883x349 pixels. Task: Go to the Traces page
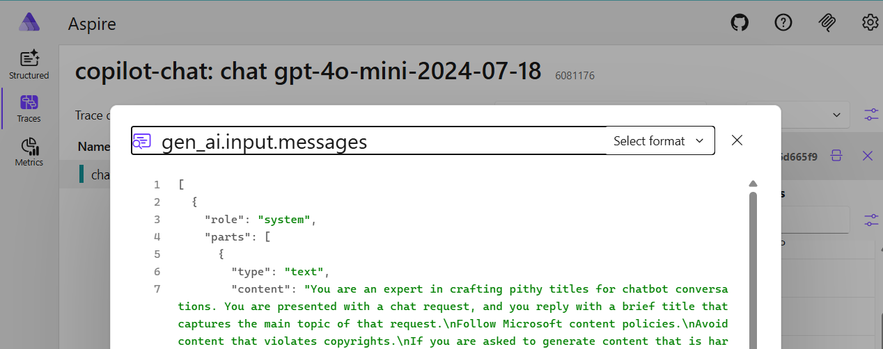click(x=29, y=108)
